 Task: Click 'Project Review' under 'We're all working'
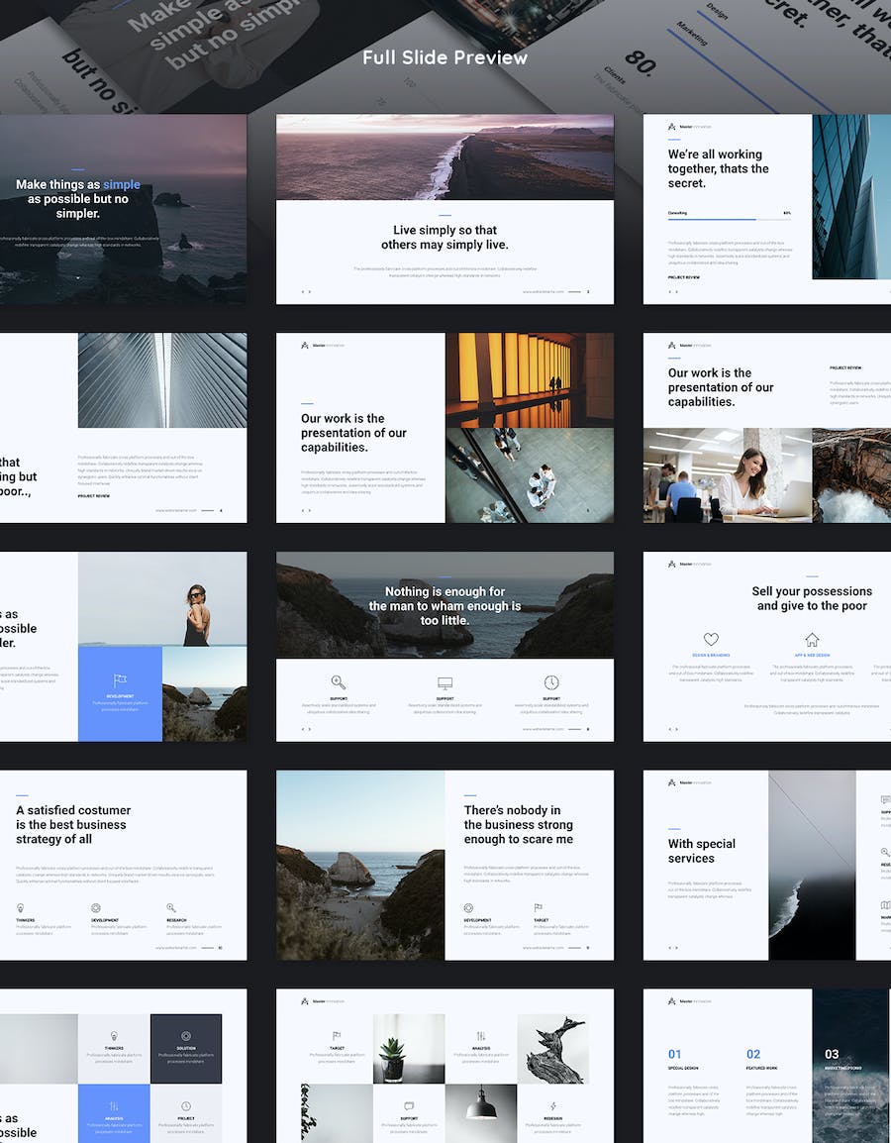click(x=684, y=277)
